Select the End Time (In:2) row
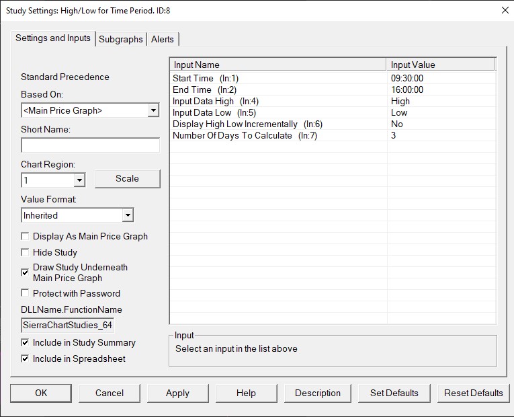 click(x=333, y=89)
